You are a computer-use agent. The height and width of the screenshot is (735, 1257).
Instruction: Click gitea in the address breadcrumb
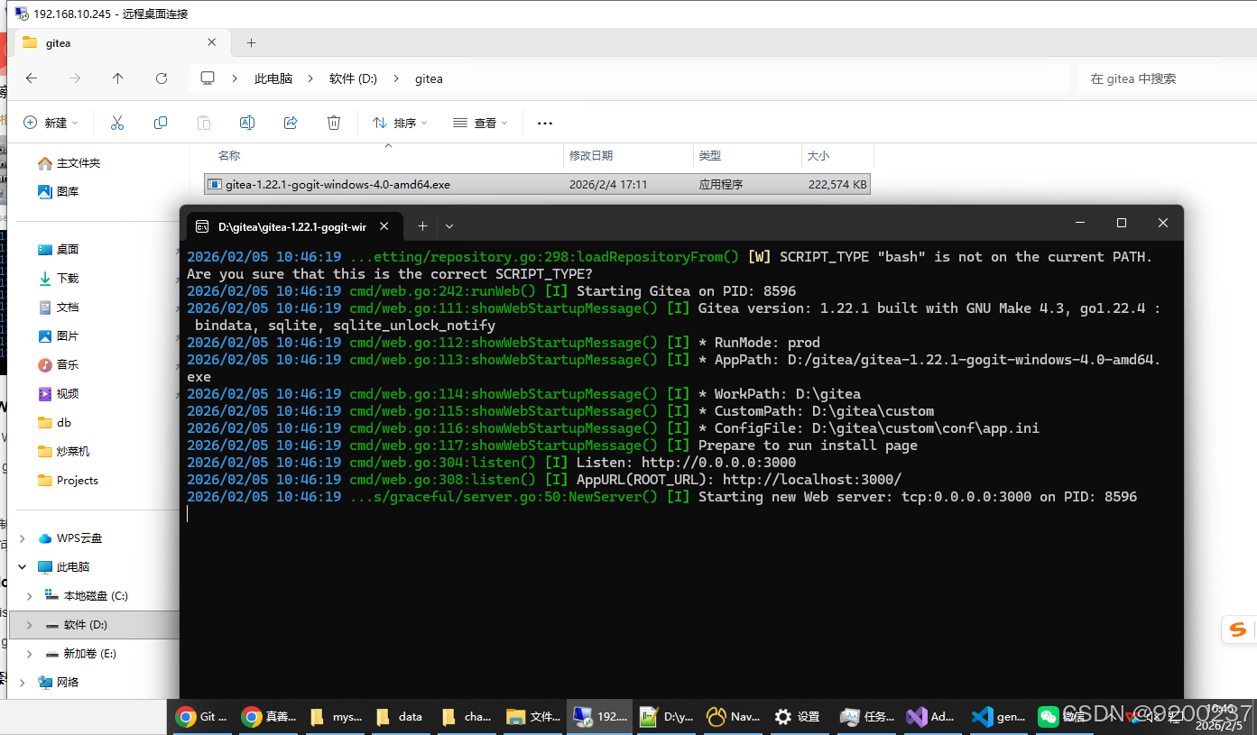[429, 78]
